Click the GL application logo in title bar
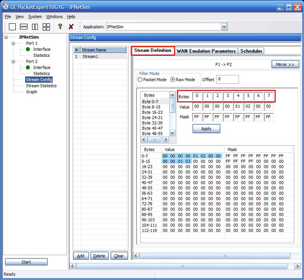The height and width of the screenshot is (280, 304). coord(6,7)
